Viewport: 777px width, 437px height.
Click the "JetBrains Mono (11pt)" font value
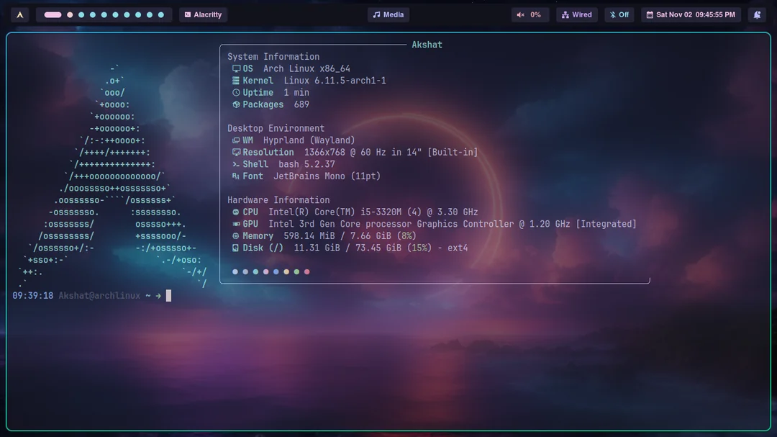pyautogui.click(x=327, y=176)
